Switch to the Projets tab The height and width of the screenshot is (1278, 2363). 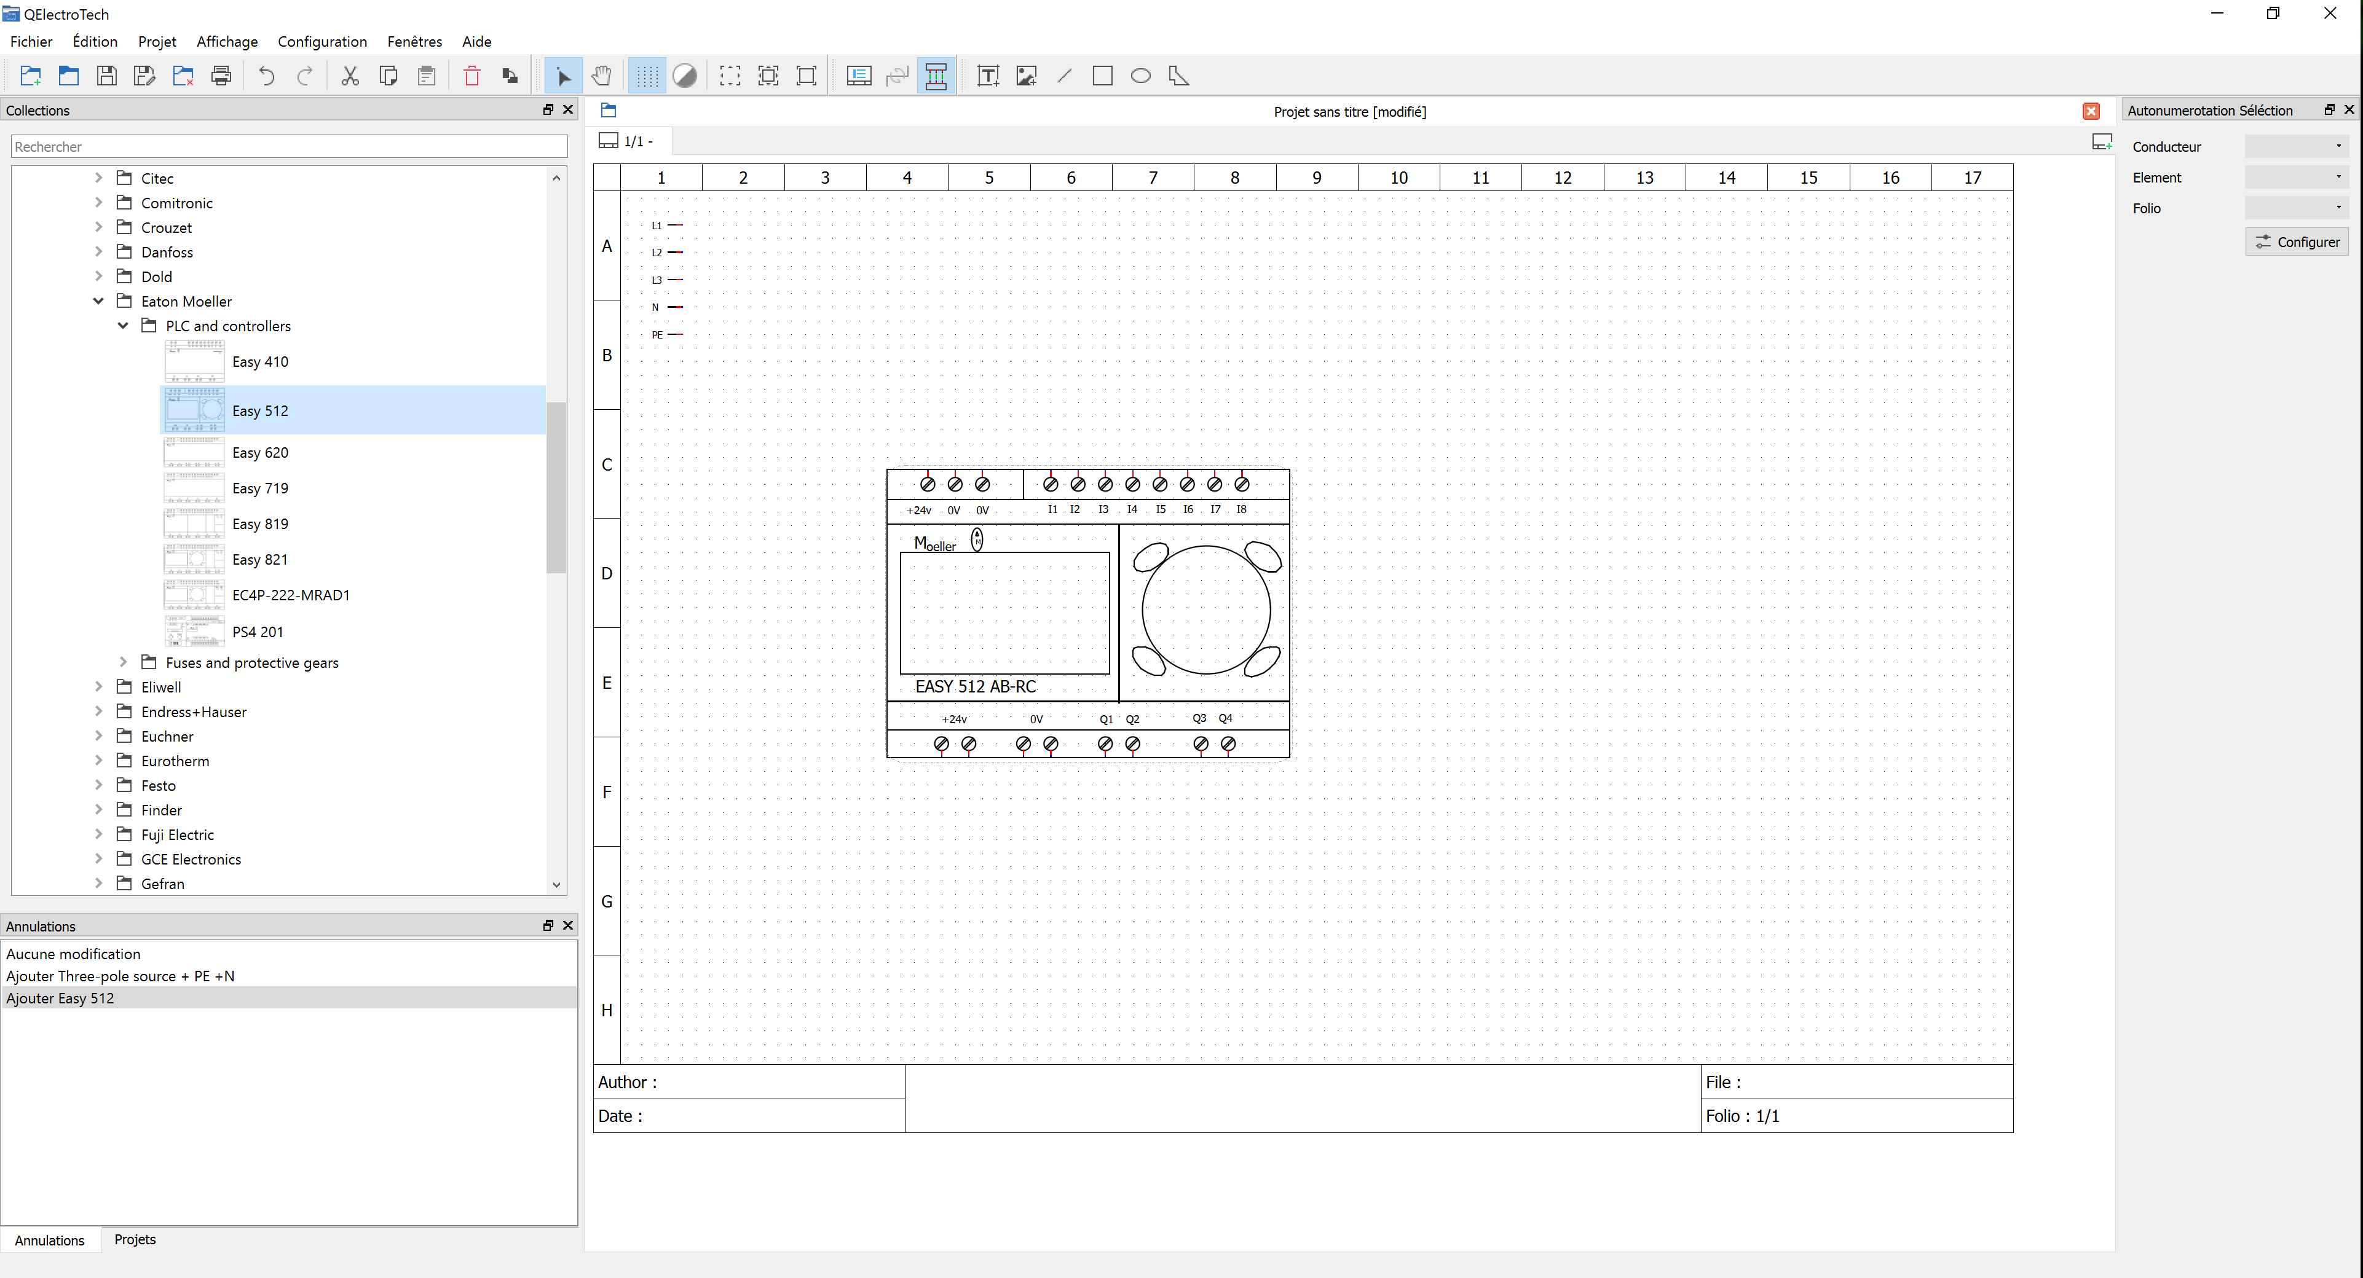click(x=135, y=1239)
